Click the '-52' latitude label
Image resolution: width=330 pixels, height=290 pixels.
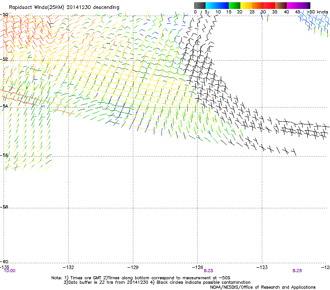coord(4,59)
